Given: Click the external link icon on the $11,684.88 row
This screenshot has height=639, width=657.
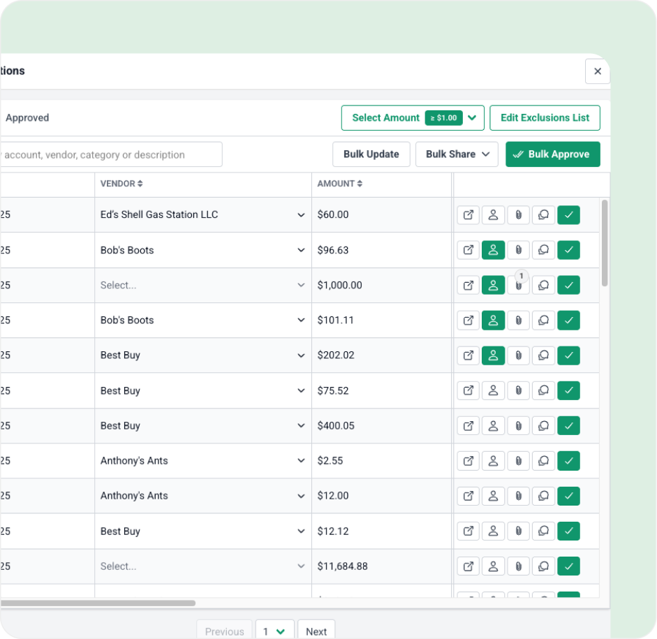Looking at the screenshot, I should click(x=468, y=566).
